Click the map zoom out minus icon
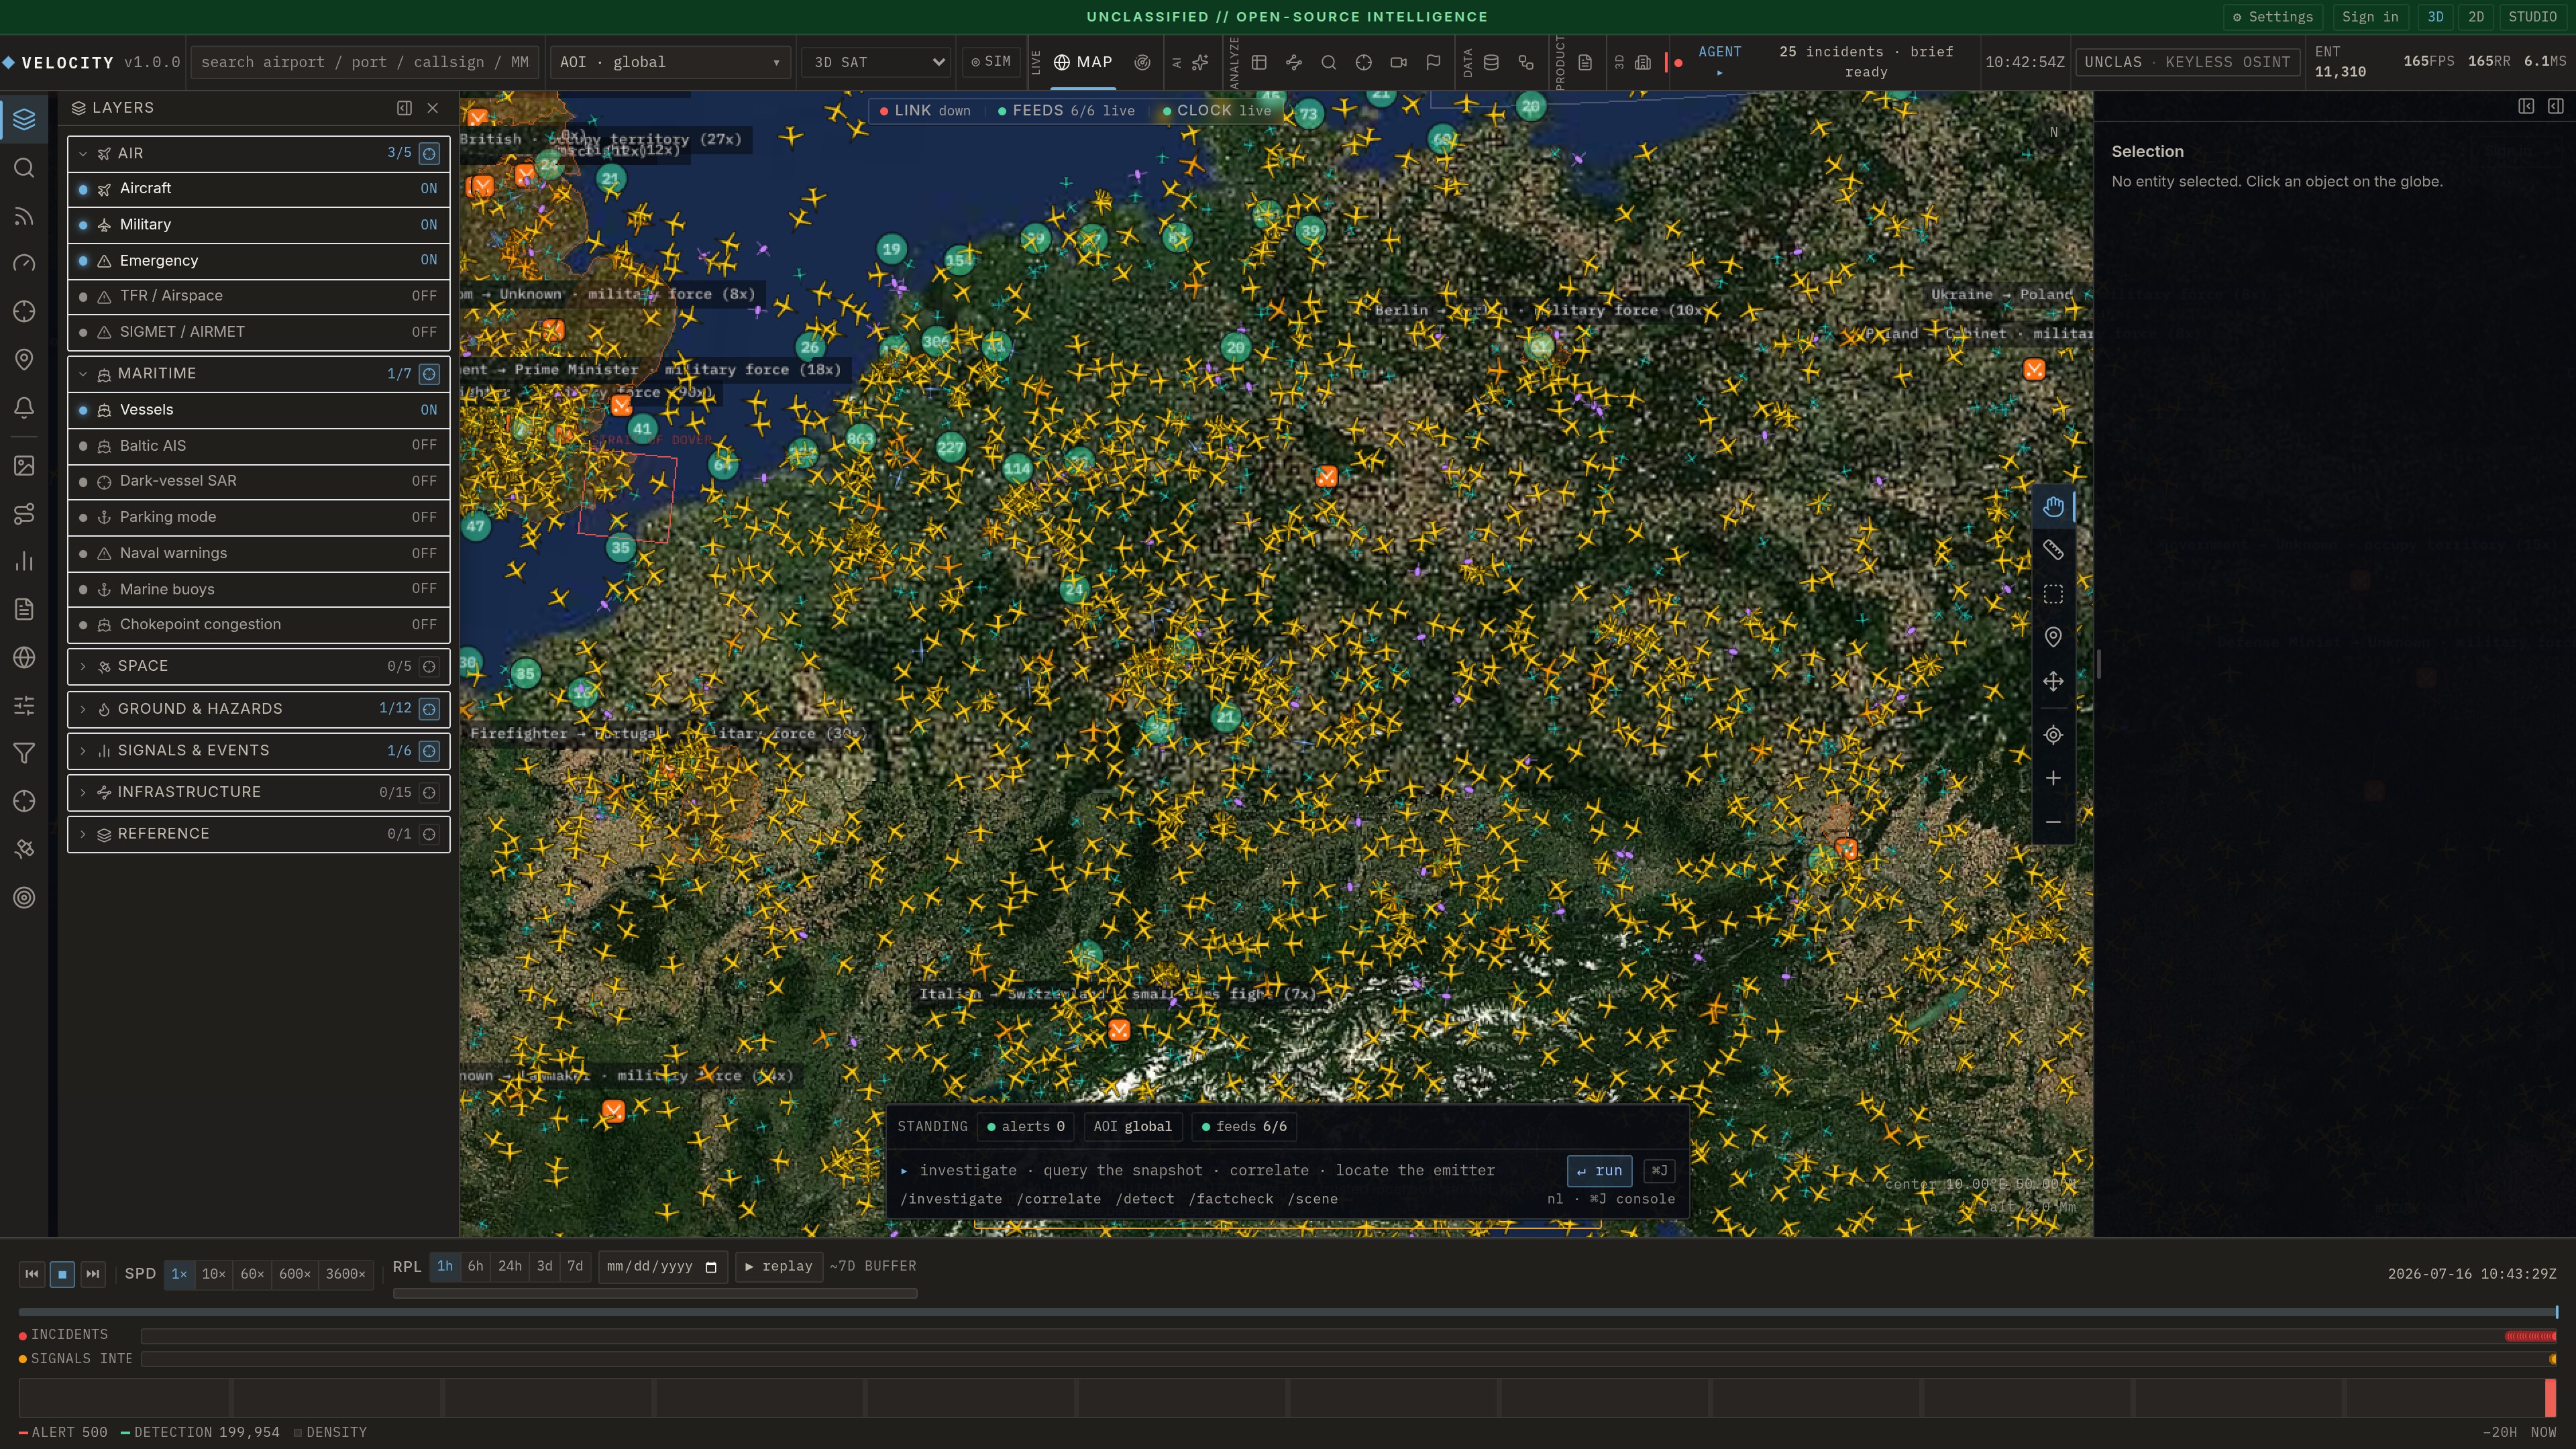This screenshot has height=1449, width=2576. click(x=2053, y=822)
